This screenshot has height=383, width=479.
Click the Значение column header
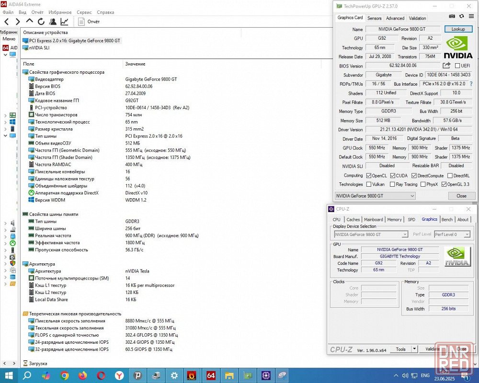[135, 64]
